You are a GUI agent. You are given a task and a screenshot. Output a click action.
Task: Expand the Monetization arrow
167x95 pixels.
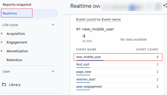click(2, 51)
